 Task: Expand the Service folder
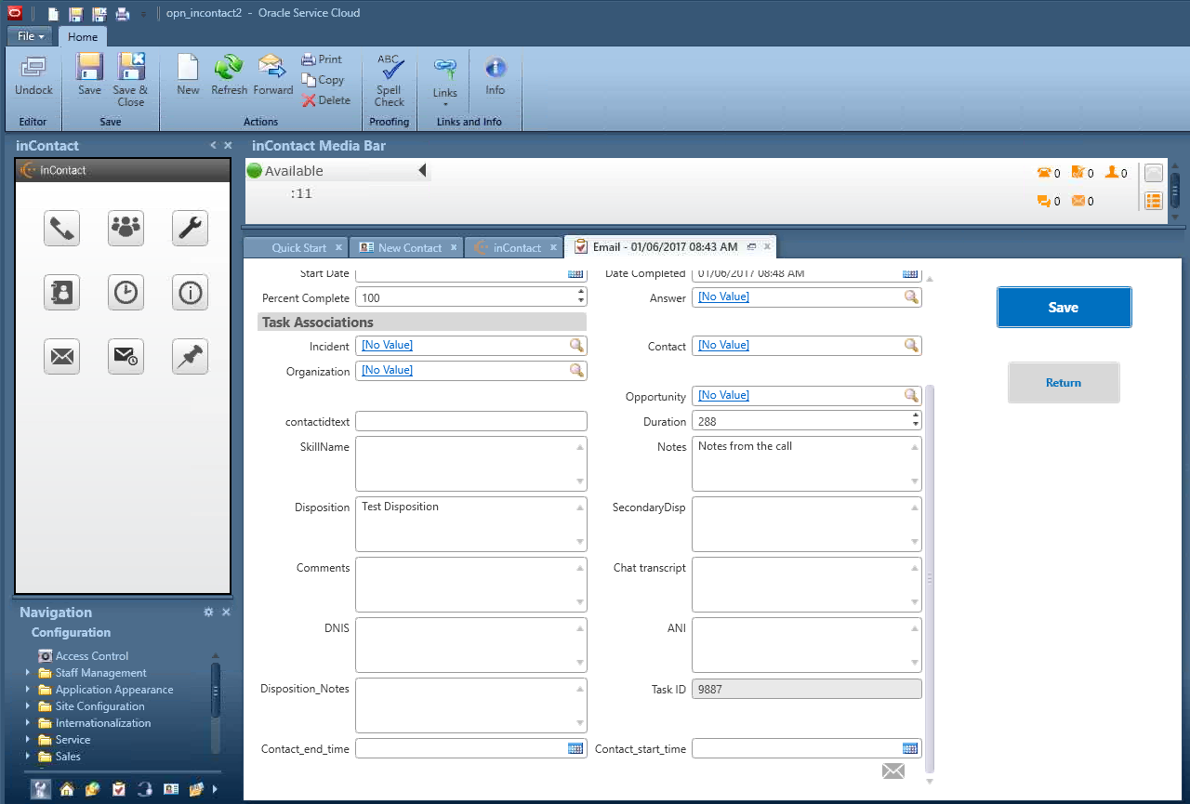pyautogui.click(x=27, y=740)
